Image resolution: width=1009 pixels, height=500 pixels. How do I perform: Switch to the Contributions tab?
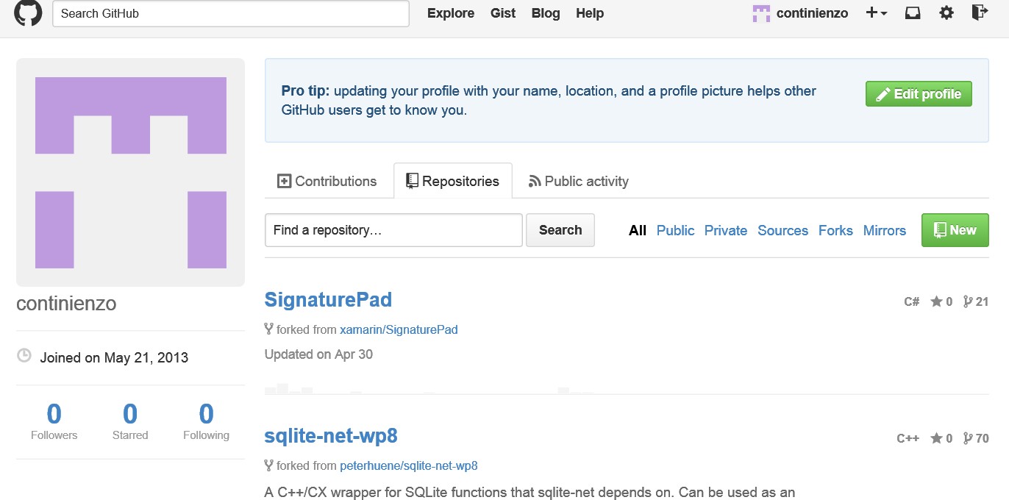pos(327,181)
